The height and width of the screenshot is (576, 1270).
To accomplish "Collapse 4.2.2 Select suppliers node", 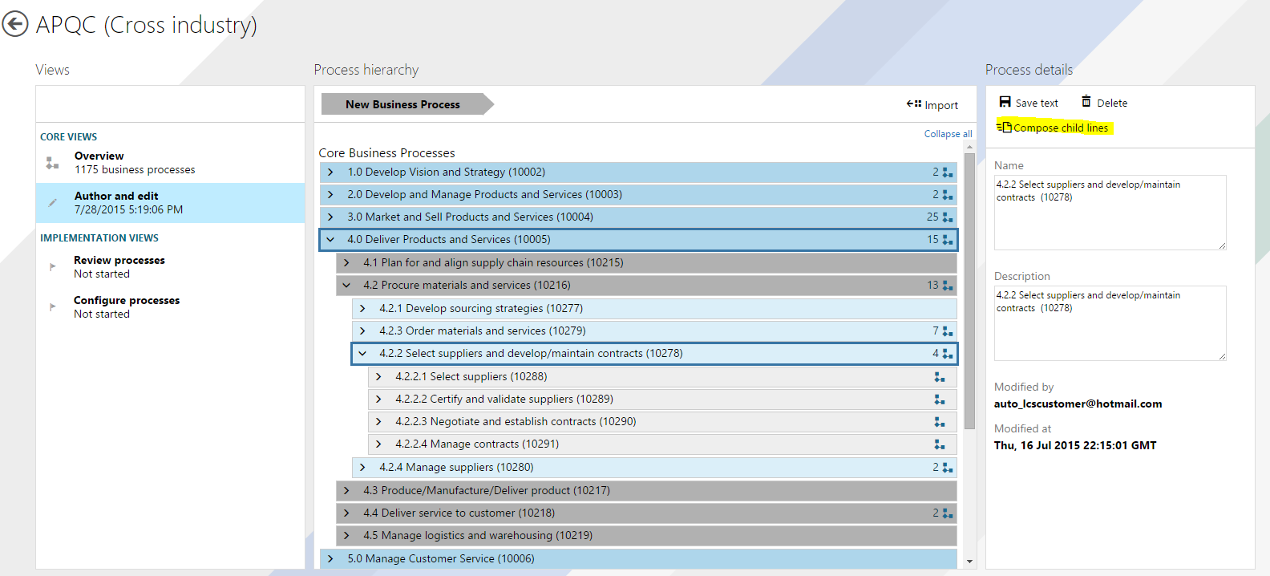I will coord(362,354).
